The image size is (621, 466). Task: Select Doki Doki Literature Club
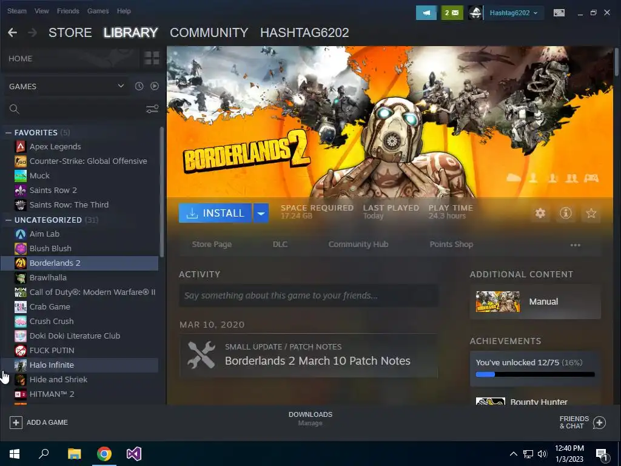(x=79, y=336)
